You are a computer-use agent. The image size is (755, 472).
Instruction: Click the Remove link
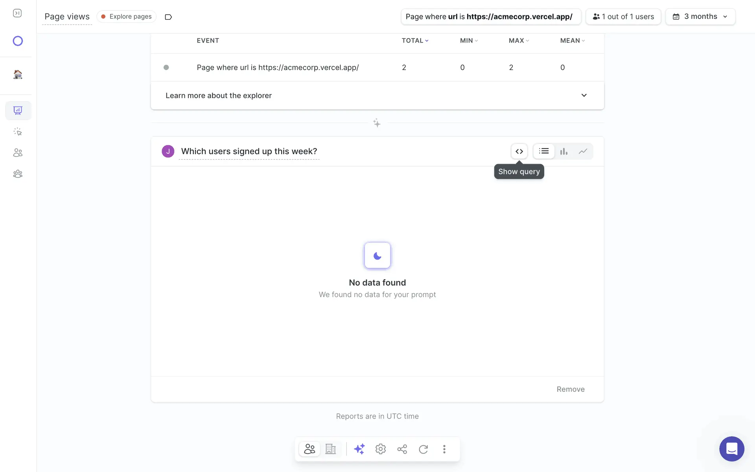point(570,389)
